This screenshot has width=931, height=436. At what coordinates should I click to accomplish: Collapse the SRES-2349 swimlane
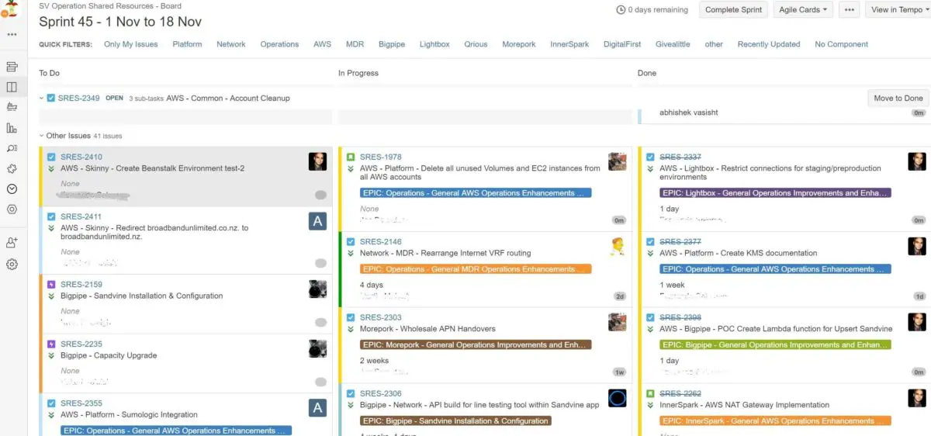pyautogui.click(x=42, y=99)
